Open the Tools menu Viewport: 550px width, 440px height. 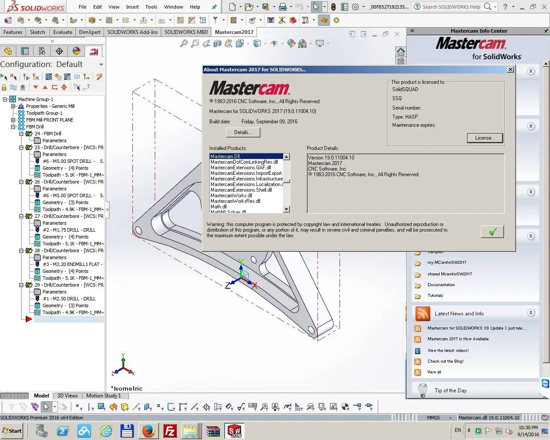(151, 7)
